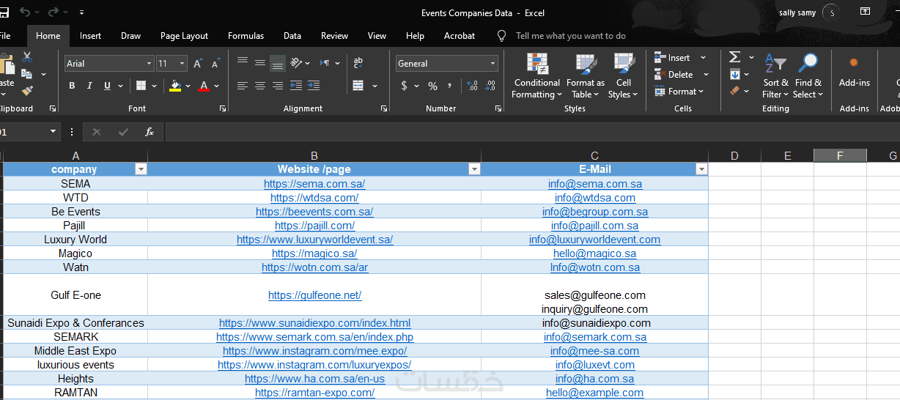The width and height of the screenshot is (900, 400).
Task: Open the Formulas tab
Action: 246,36
